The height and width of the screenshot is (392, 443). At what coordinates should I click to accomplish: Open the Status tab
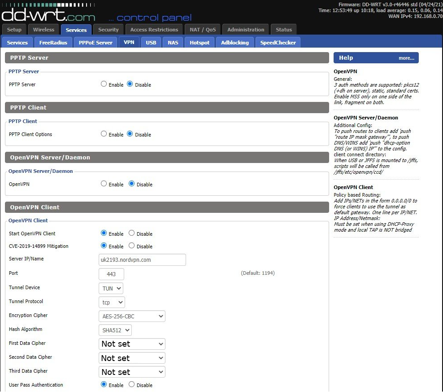point(283,30)
